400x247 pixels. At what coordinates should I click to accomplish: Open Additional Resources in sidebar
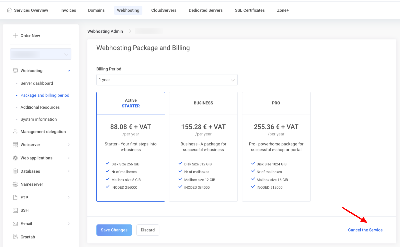point(40,107)
